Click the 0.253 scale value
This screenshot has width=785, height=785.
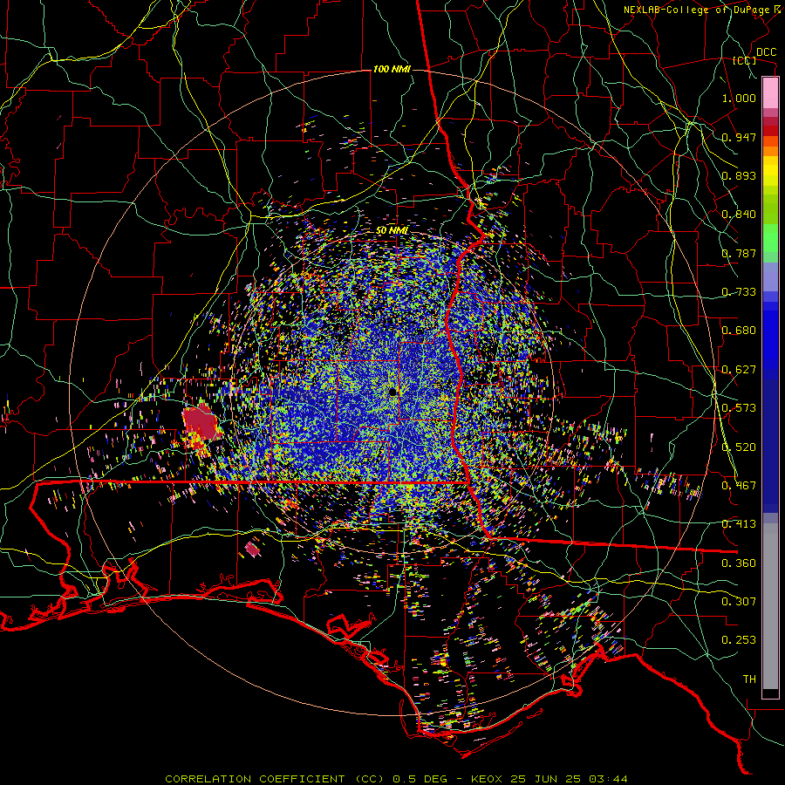[739, 640]
